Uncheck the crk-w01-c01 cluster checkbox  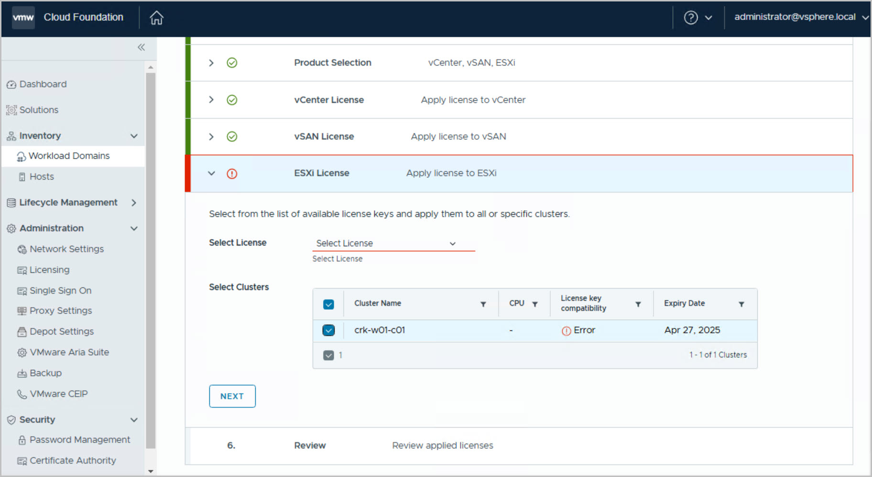coord(328,330)
